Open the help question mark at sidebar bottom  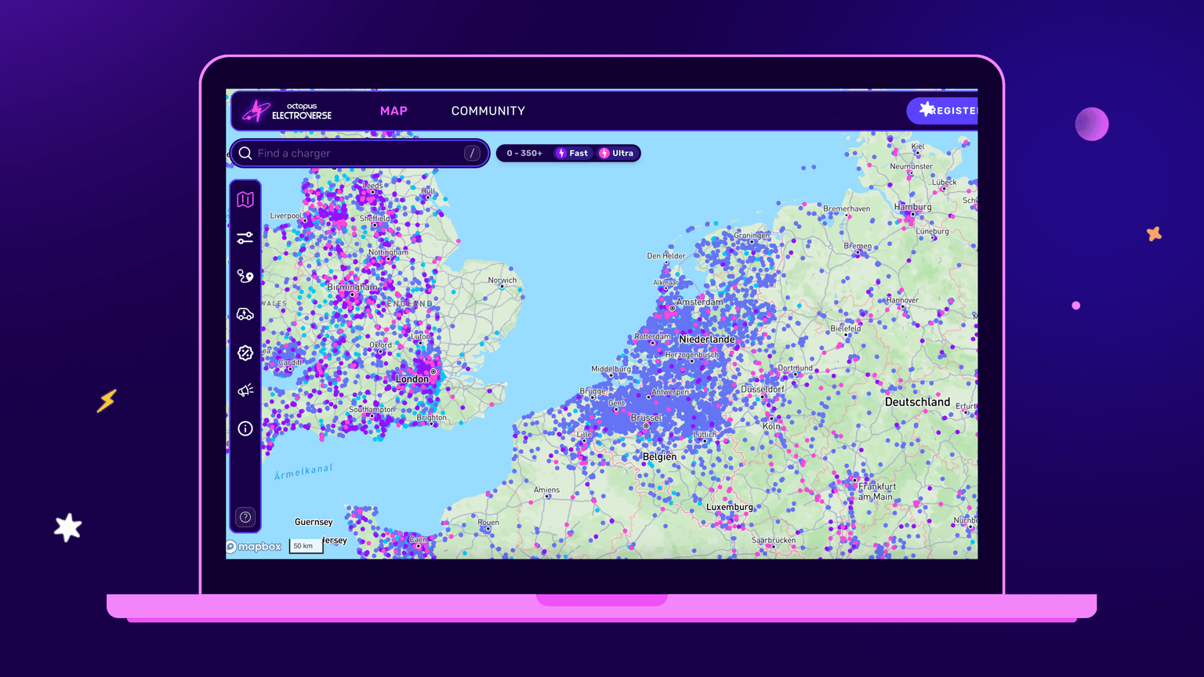click(x=245, y=517)
